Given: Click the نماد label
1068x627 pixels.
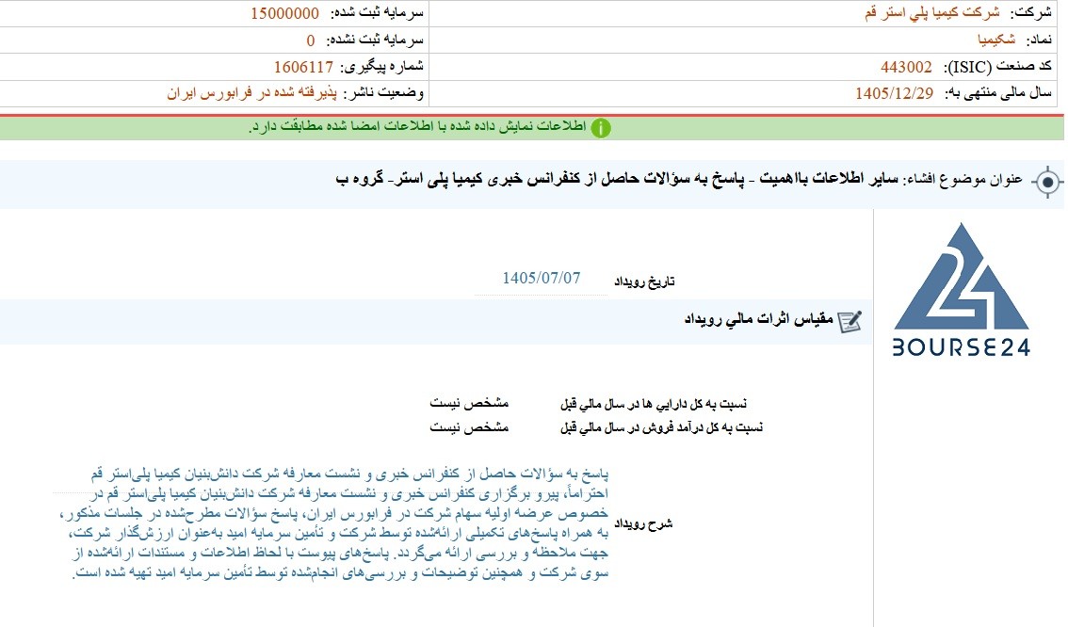Looking at the screenshot, I should 1038,40.
